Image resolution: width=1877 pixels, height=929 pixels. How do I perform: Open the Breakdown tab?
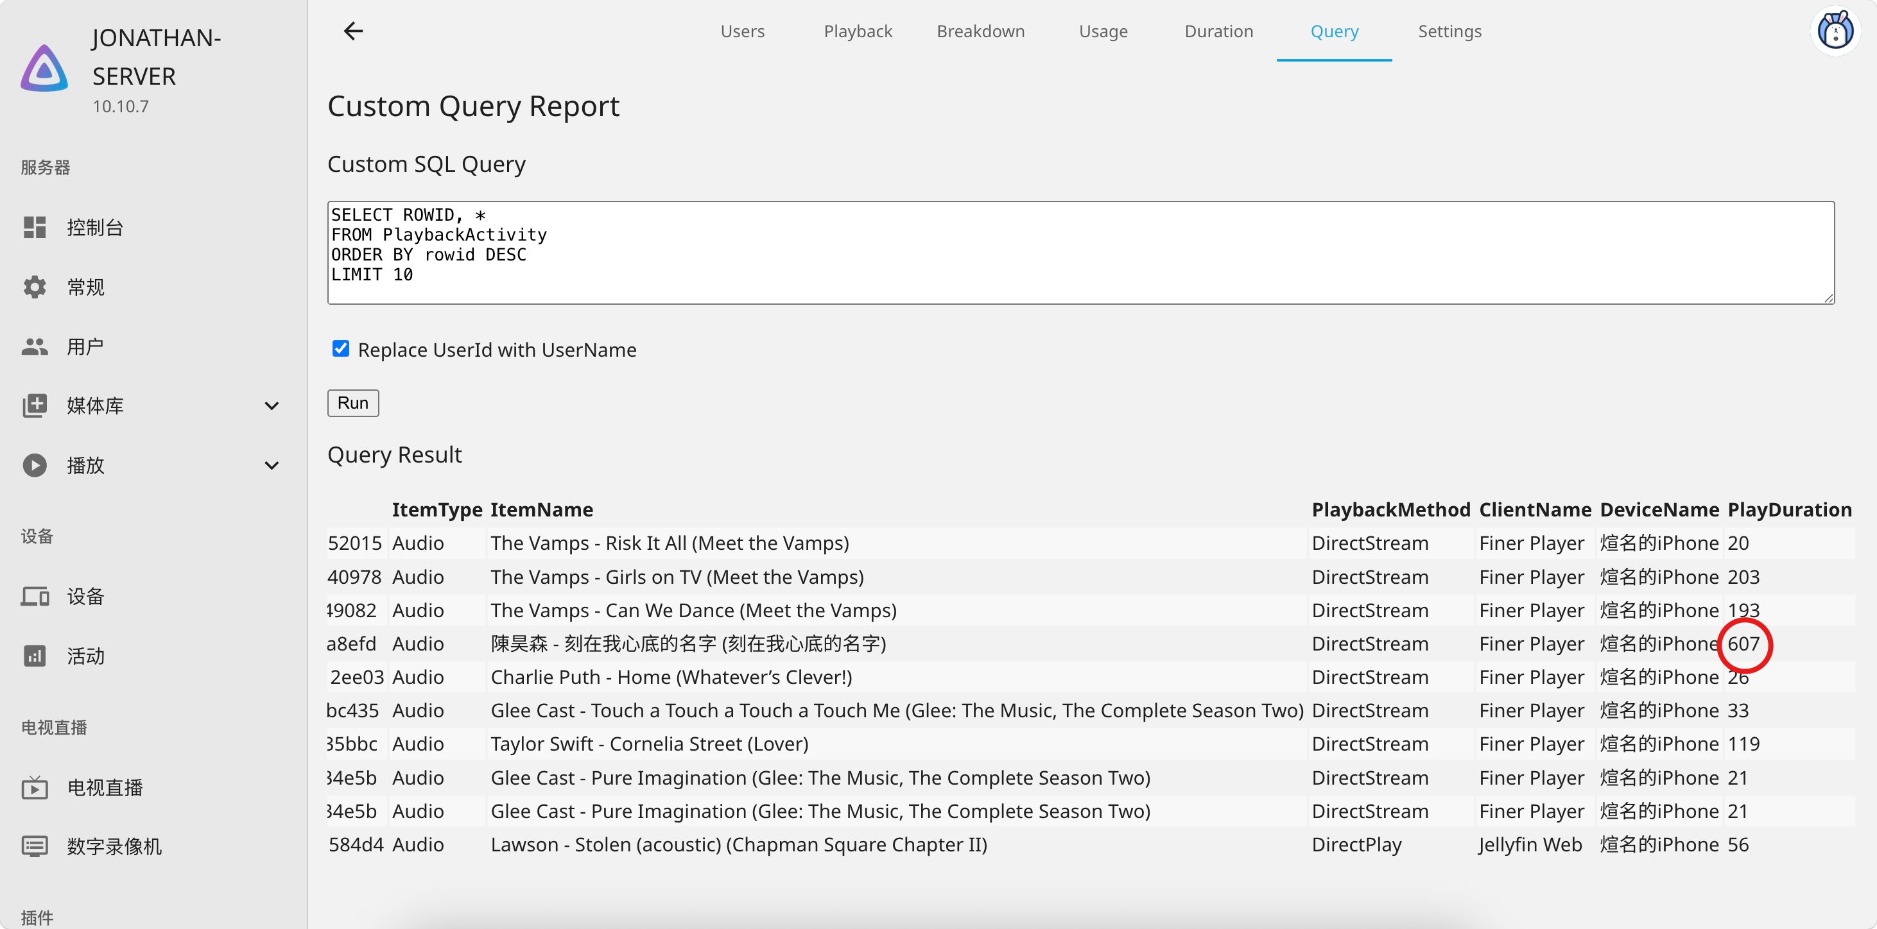980,31
